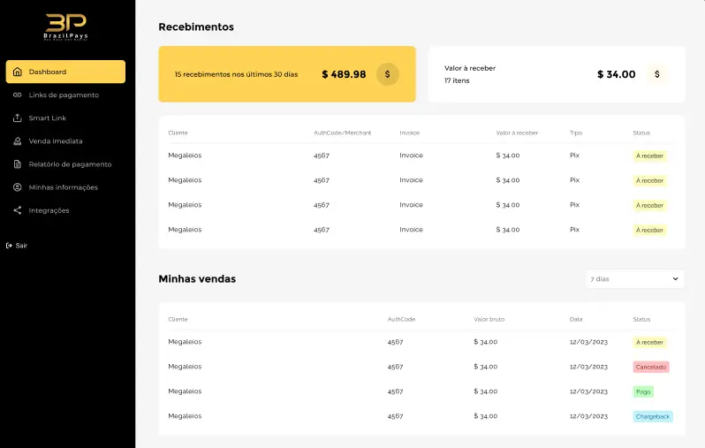Click the Valor bruto column header
This screenshot has height=448, width=705.
tap(489, 319)
